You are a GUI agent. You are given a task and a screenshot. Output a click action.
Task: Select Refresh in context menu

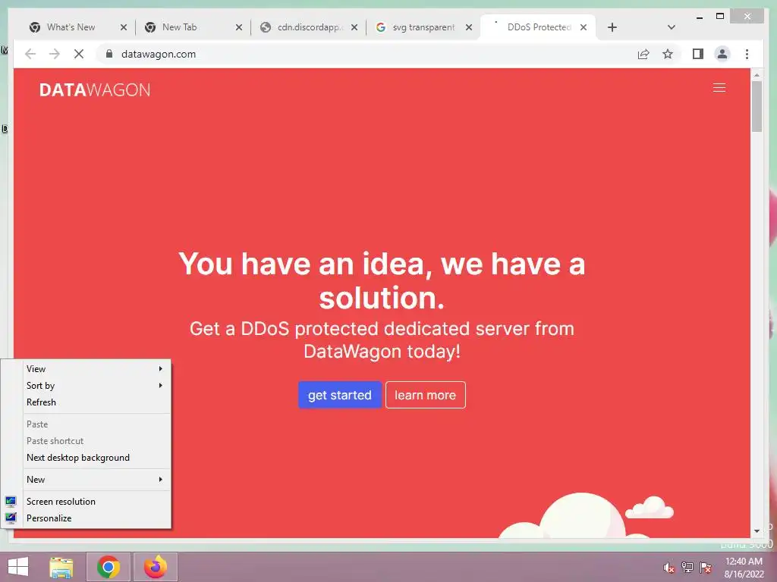point(87,402)
